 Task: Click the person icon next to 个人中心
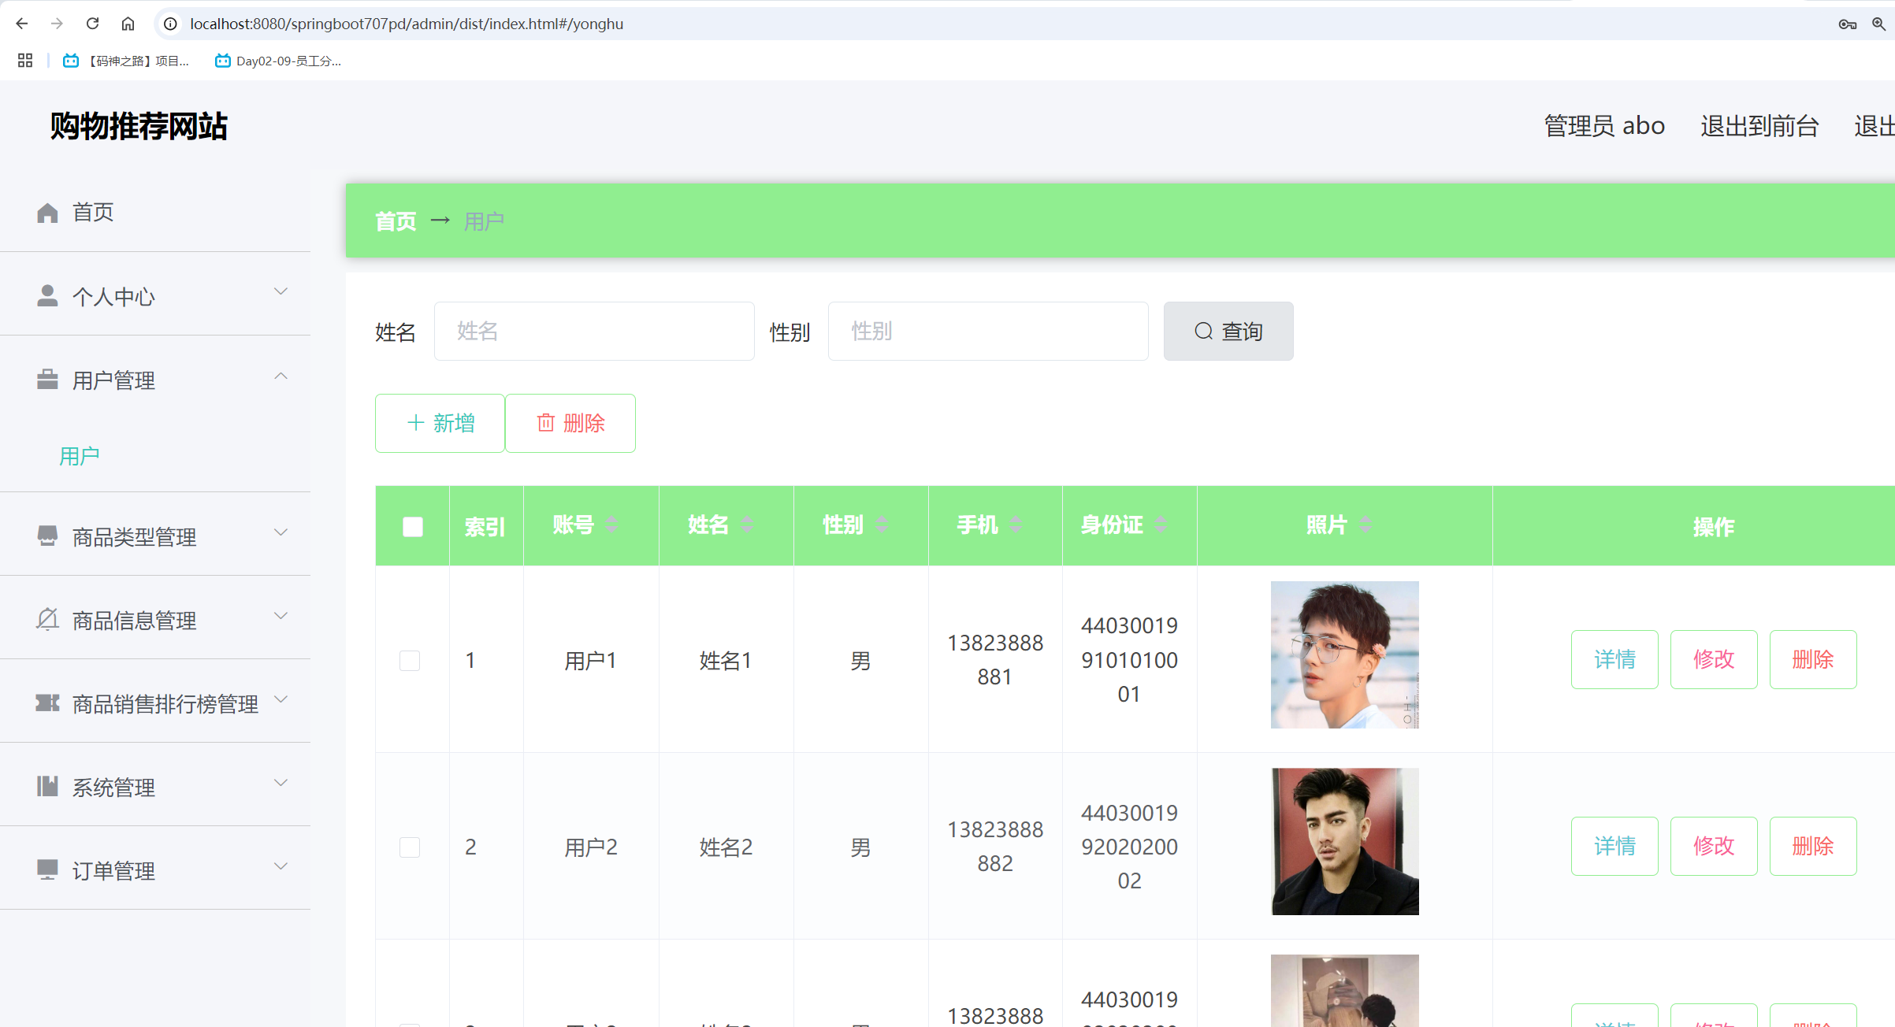click(47, 296)
